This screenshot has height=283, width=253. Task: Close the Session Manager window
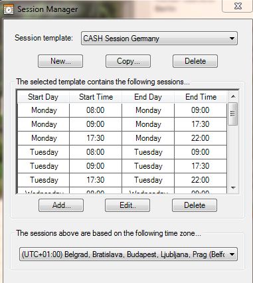point(238,6)
